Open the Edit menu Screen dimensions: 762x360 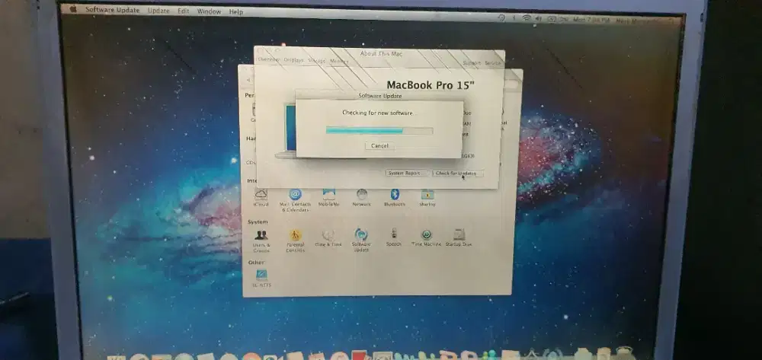click(183, 11)
